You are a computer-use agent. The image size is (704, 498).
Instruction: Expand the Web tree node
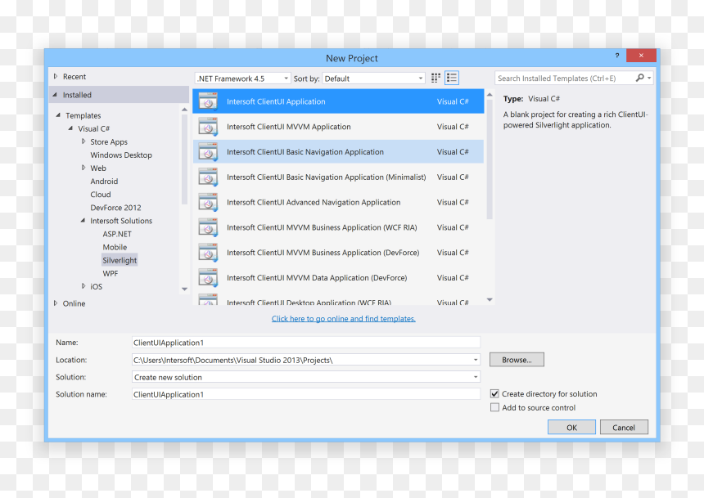pos(83,168)
